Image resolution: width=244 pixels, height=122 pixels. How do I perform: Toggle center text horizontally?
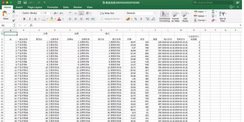[76, 19]
